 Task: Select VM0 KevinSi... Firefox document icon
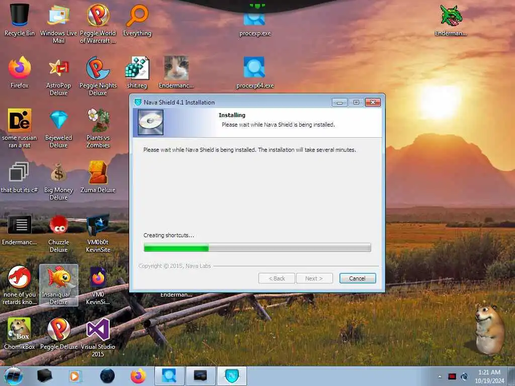[x=98, y=285]
